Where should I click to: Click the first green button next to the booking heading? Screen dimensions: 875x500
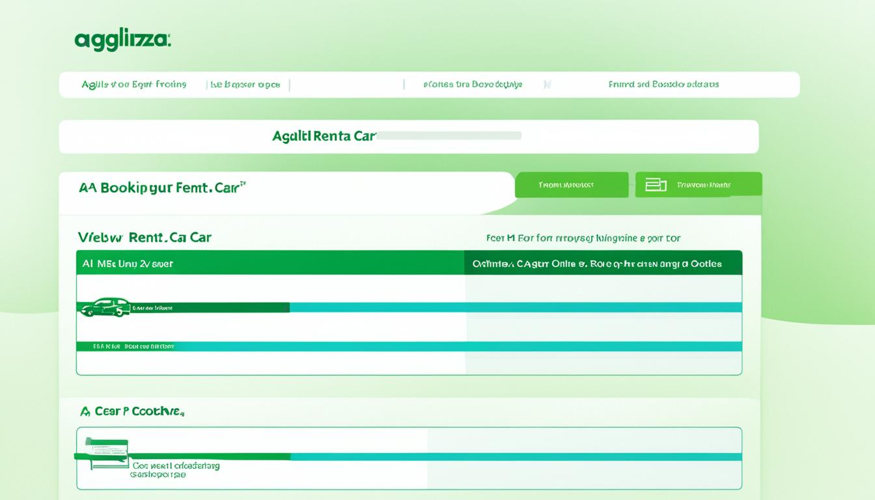[572, 185]
